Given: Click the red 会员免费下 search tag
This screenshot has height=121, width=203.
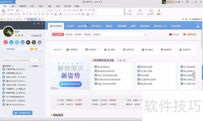Looking at the screenshot, I should tap(58, 34).
